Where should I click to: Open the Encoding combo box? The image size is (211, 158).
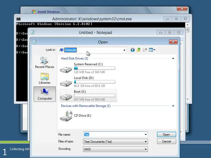click(x=116, y=149)
